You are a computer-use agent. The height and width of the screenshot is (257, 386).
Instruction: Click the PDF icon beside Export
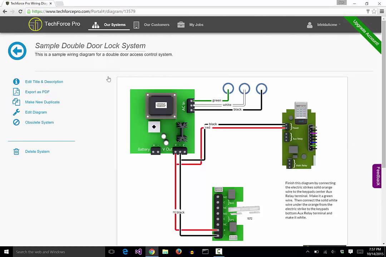(16, 92)
